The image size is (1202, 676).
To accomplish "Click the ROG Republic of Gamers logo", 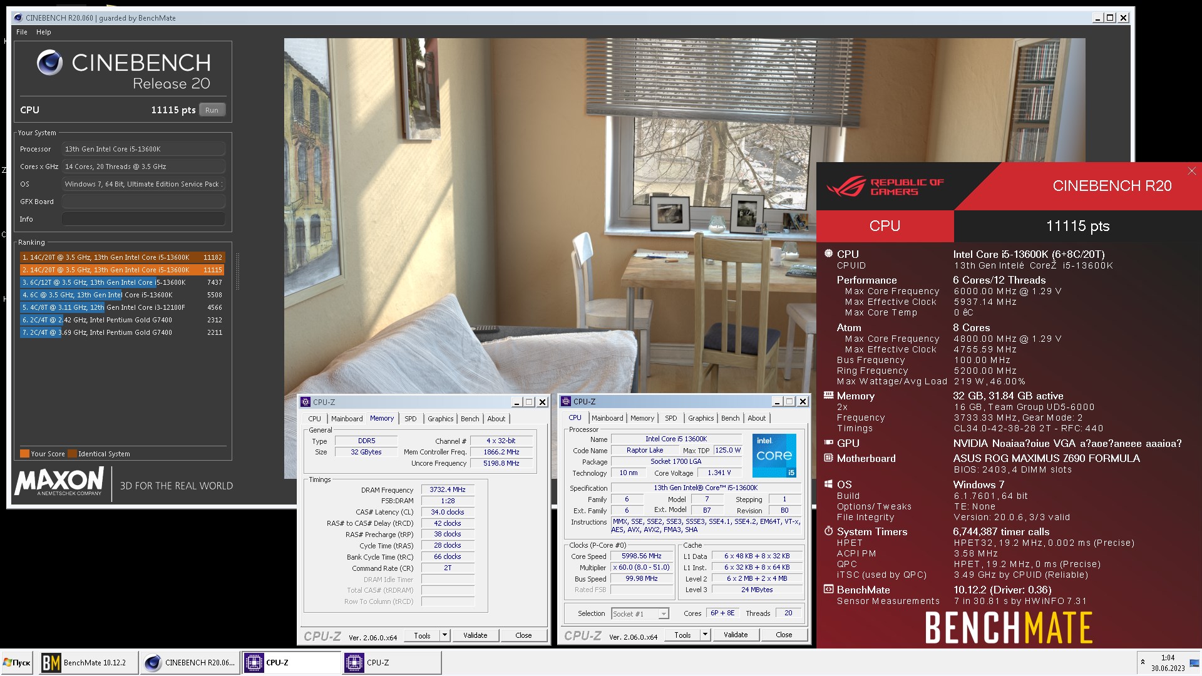I will [x=885, y=187].
